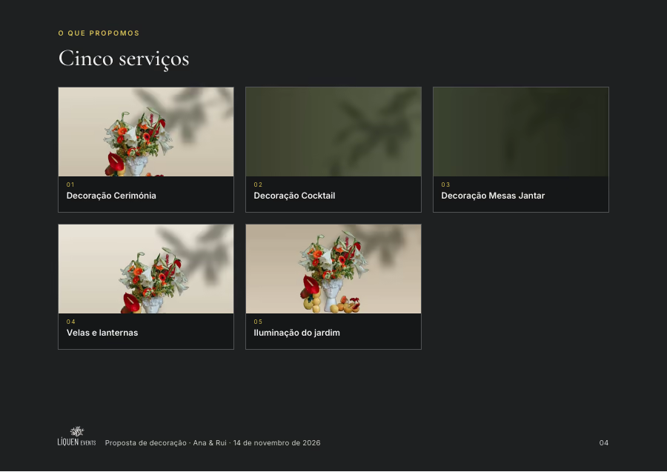Open the Velas e lanternas image
The width and height of the screenshot is (667, 472).
click(146, 269)
